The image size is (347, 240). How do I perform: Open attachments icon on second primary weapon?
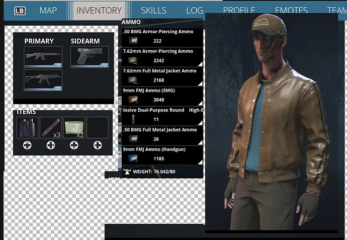[x=58, y=88]
